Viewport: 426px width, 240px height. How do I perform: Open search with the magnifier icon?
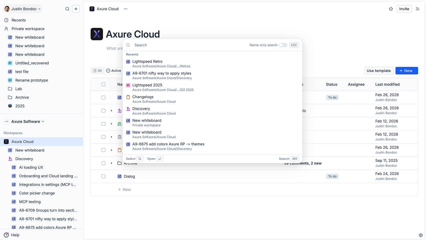tap(67, 9)
